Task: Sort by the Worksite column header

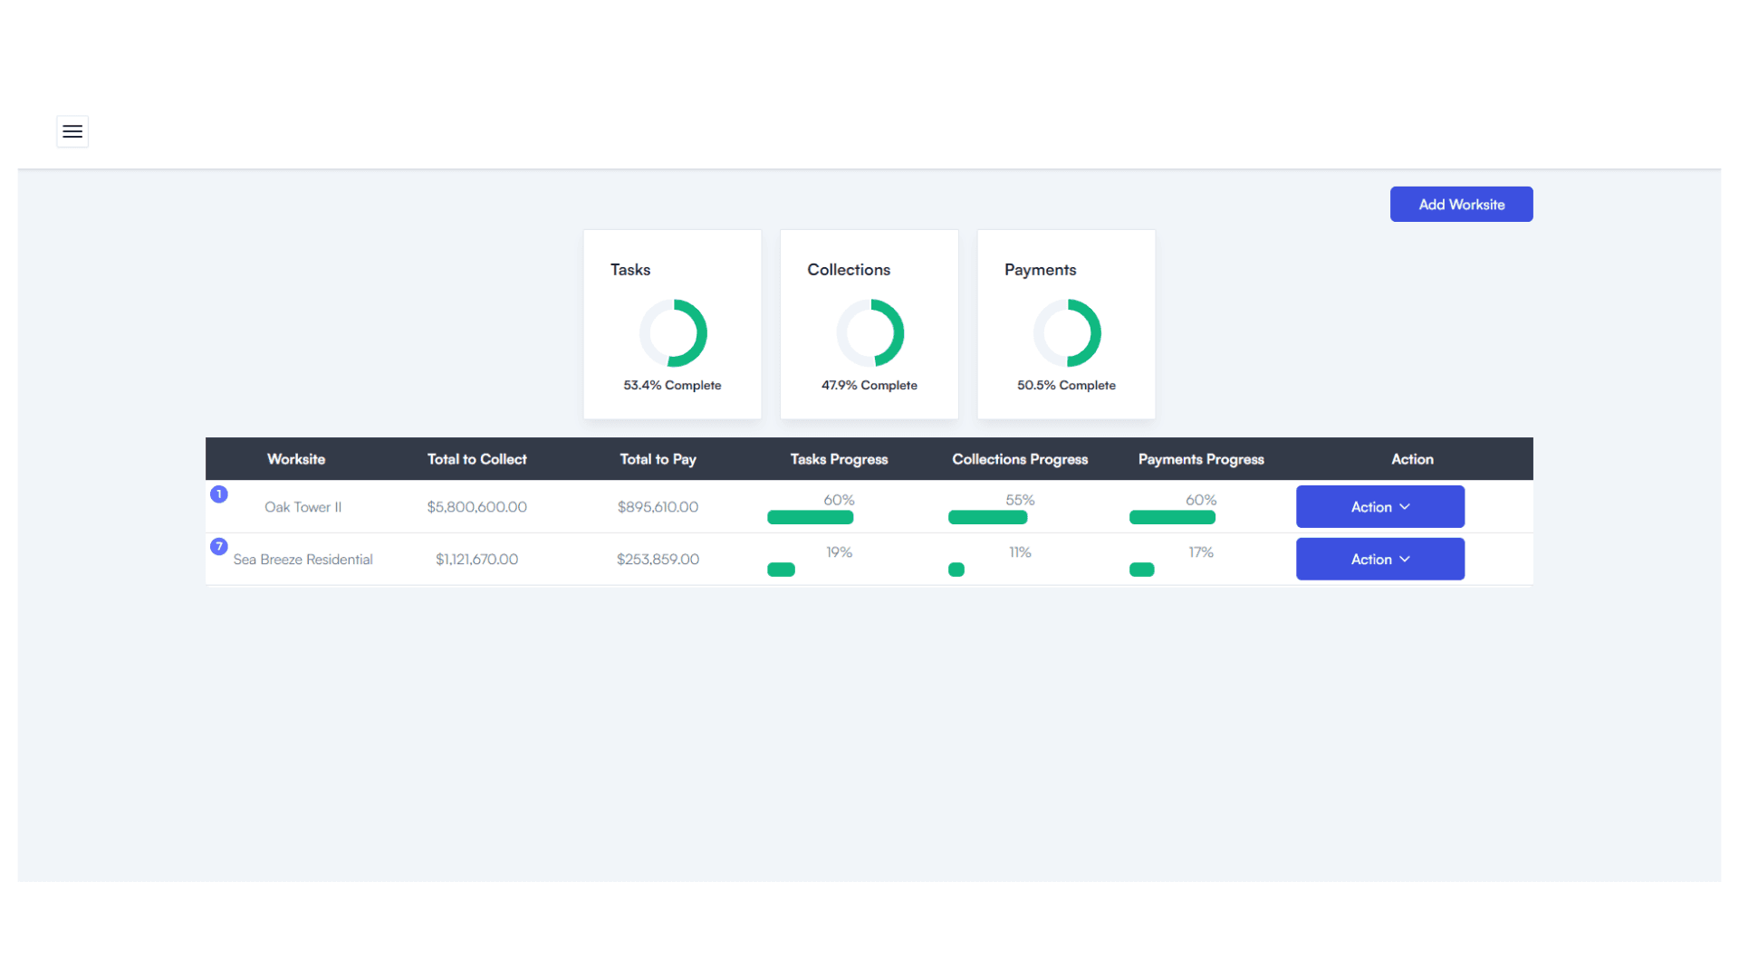Action: (x=296, y=459)
